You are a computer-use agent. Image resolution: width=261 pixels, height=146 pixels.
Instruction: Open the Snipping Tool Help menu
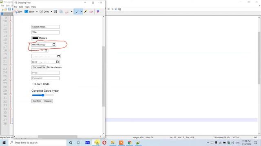[33, 7]
